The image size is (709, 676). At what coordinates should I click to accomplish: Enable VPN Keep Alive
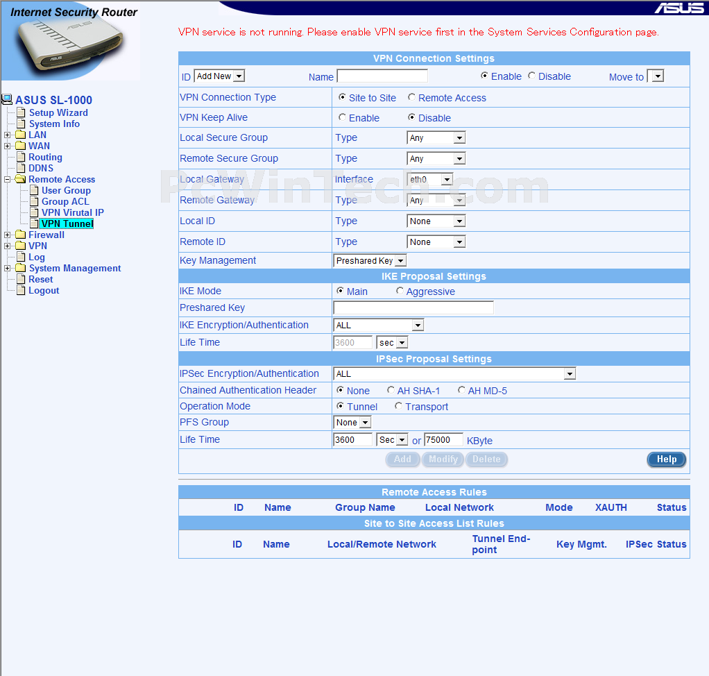[342, 117]
